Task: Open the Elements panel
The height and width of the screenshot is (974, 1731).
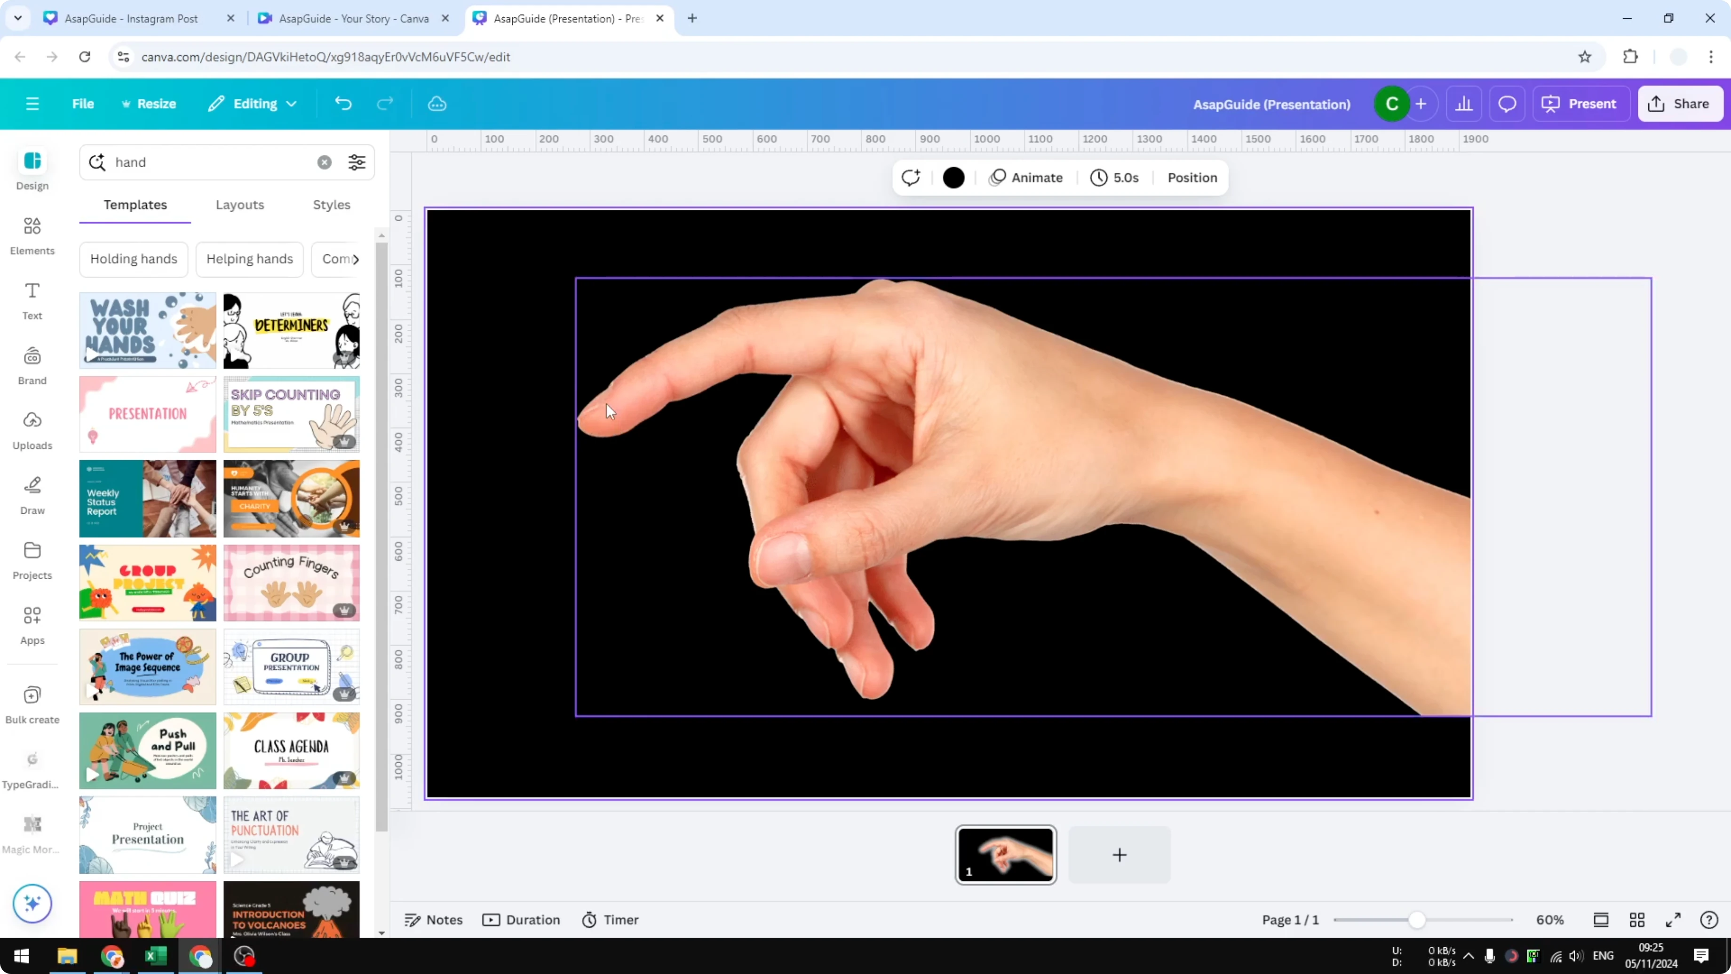Action: pyautogui.click(x=32, y=235)
